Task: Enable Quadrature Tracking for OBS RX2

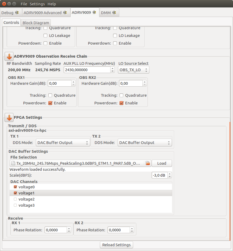Action: pyautogui.click(x=121, y=95)
